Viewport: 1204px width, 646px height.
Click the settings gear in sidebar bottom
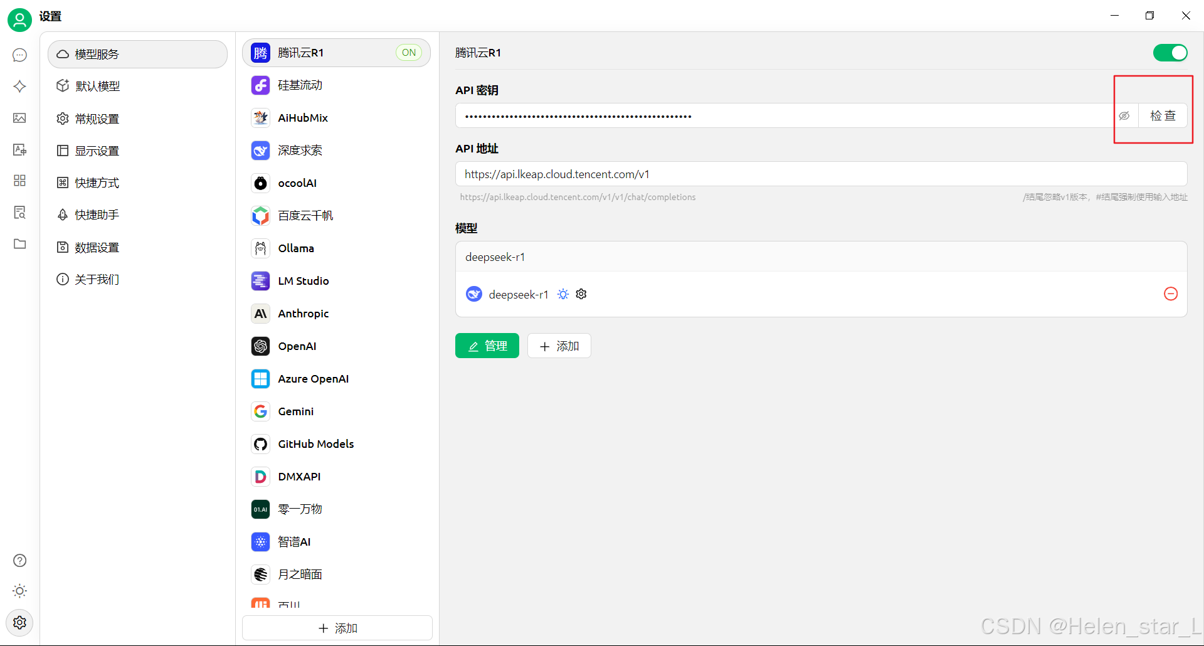(x=19, y=622)
